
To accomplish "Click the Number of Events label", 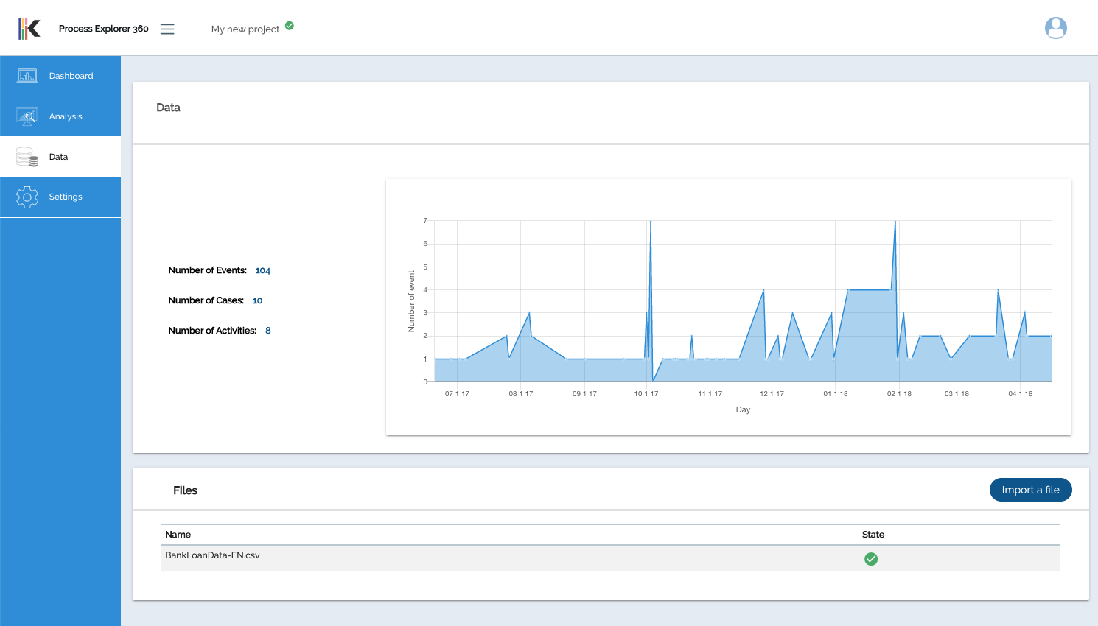I will coord(207,270).
